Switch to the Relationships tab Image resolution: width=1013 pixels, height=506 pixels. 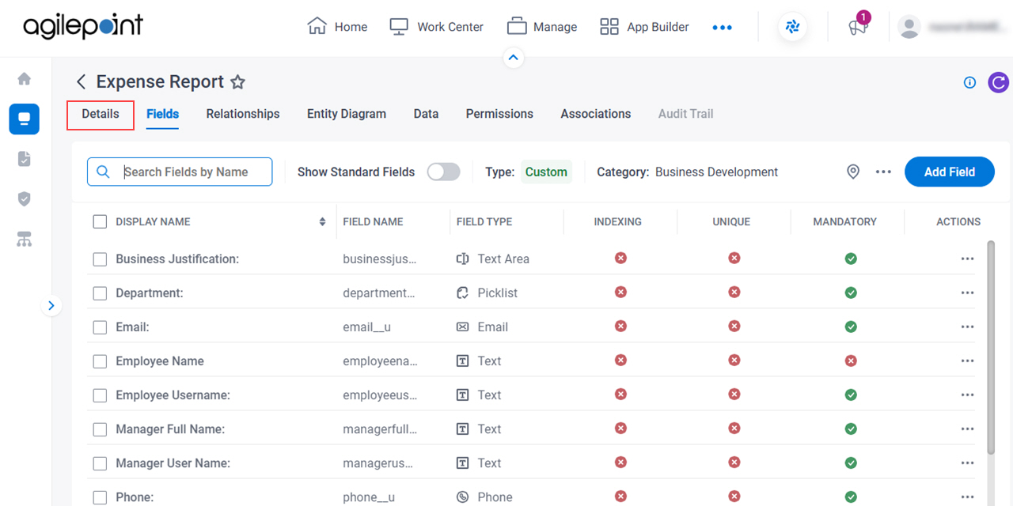tap(243, 114)
